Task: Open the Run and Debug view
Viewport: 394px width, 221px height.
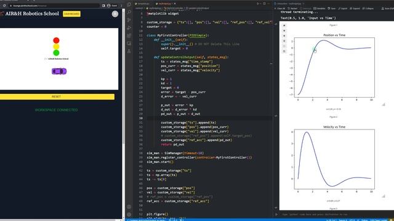Action: (x=129, y=28)
